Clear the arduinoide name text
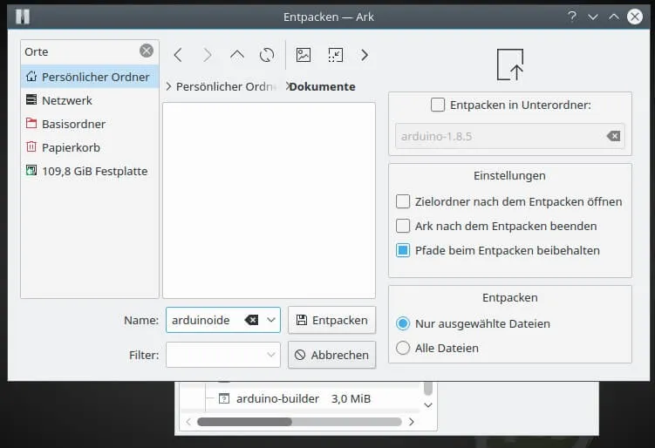Screen dimensions: 655x448 pos(251,320)
